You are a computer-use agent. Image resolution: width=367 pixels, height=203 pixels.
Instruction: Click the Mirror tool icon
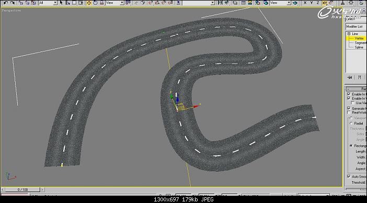click(220, 3)
